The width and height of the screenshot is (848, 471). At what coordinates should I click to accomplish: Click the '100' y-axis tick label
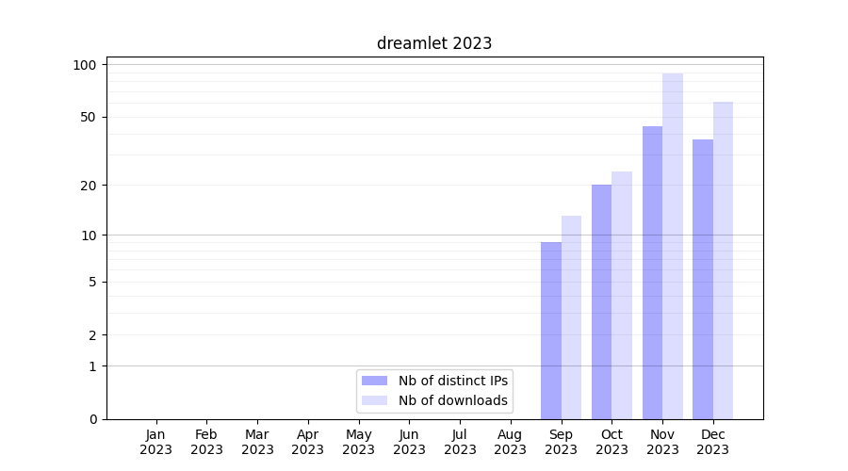pyautogui.click(x=86, y=65)
